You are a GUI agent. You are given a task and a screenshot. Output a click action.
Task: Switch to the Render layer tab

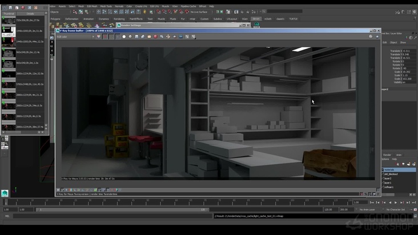pyautogui.click(x=387, y=155)
